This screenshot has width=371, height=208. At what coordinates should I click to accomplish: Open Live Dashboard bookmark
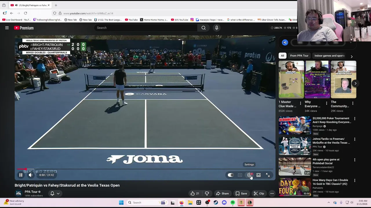pos(16,20)
